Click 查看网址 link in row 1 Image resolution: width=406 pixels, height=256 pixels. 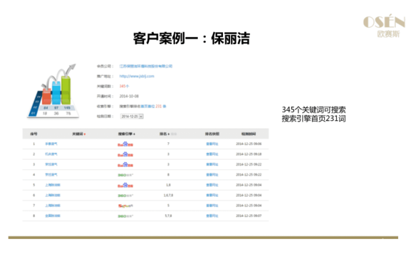(x=212, y=144)
